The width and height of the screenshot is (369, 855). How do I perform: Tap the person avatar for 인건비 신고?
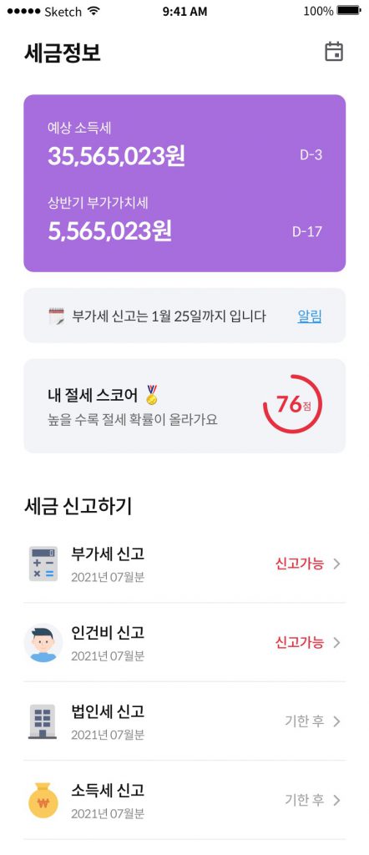click(43, 642)
